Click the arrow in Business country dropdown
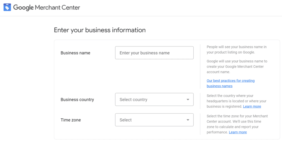The width and height of the screenshot is (282, 142). [188, 99]
